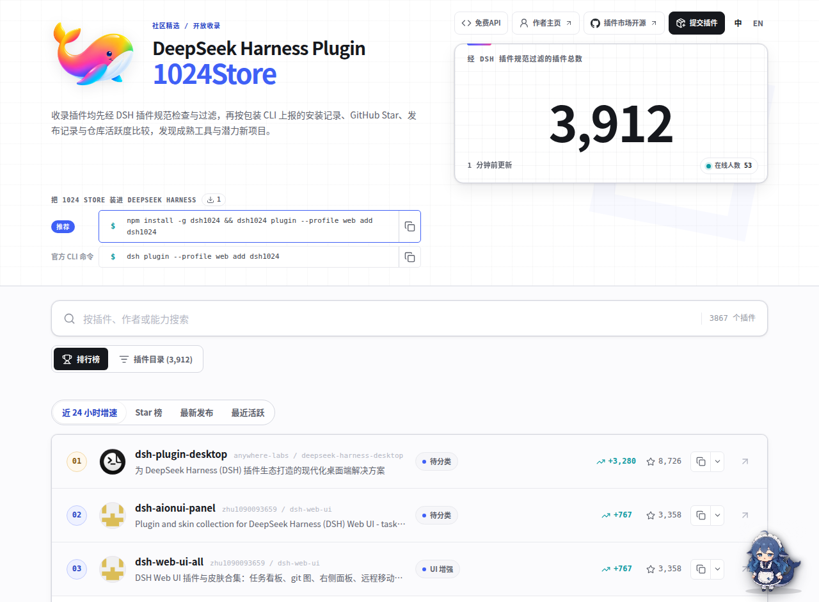Viewport: 819px width, 602px height.
Task: Switch to the Star 榜 tab
Action: coord(148,413)
